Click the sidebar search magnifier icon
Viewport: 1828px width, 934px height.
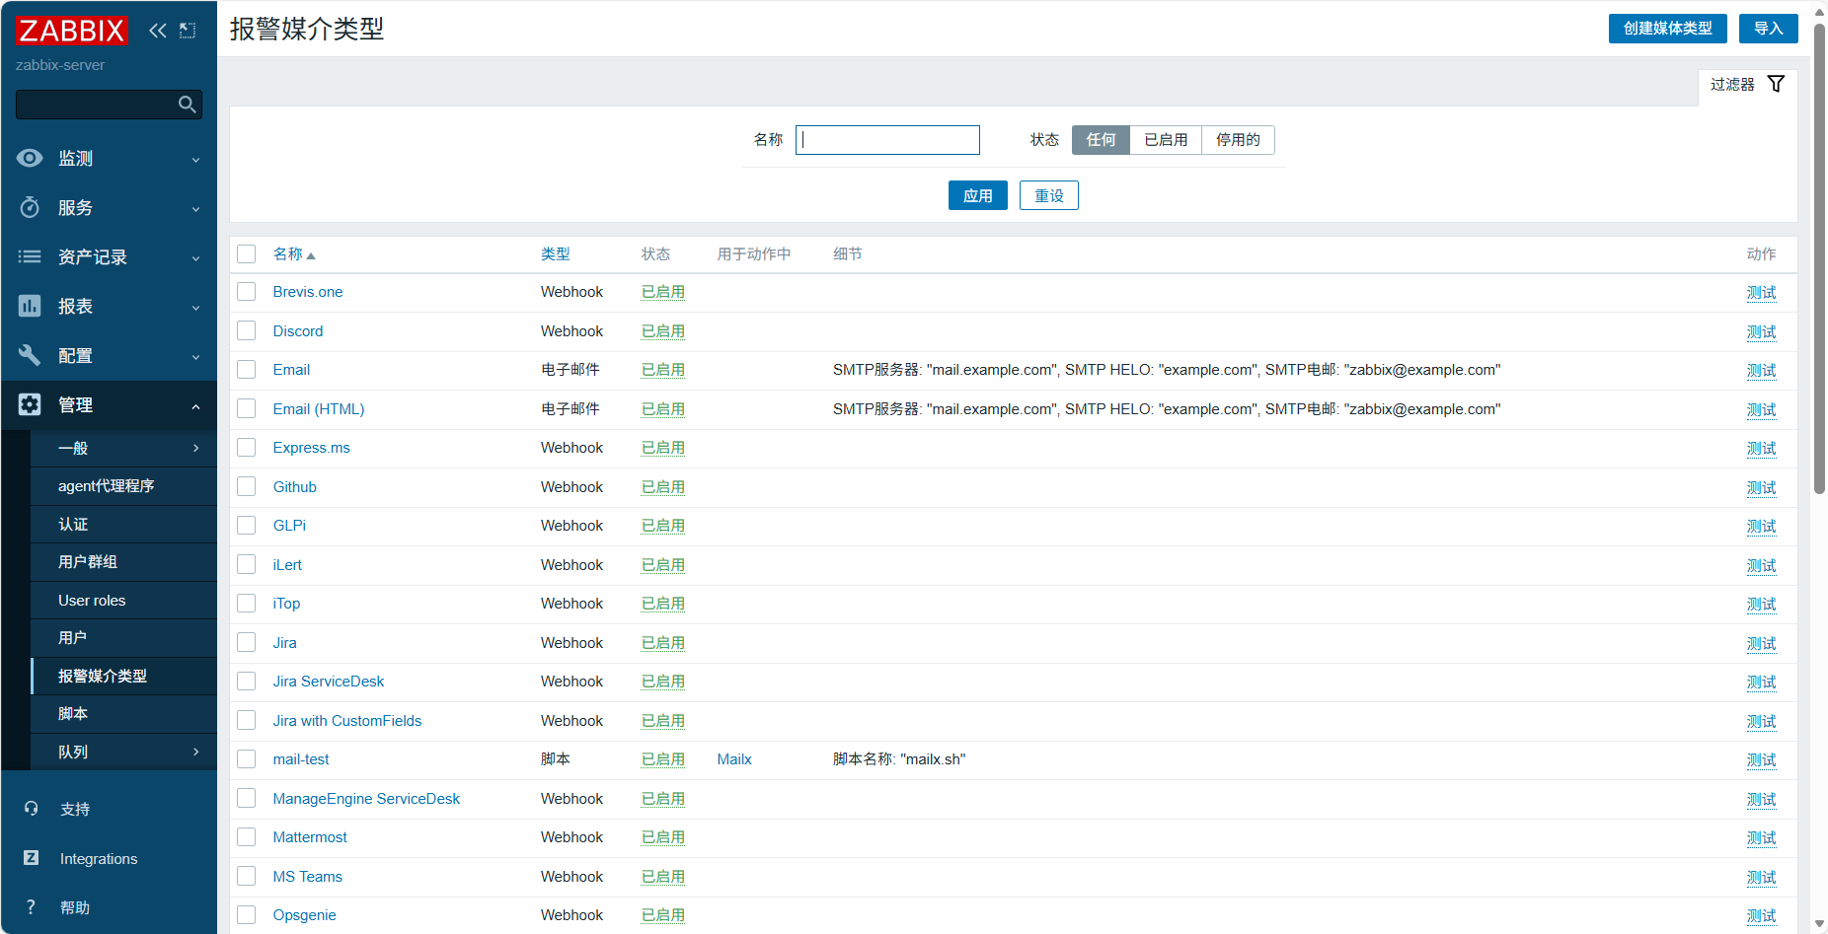click(187, 105)
